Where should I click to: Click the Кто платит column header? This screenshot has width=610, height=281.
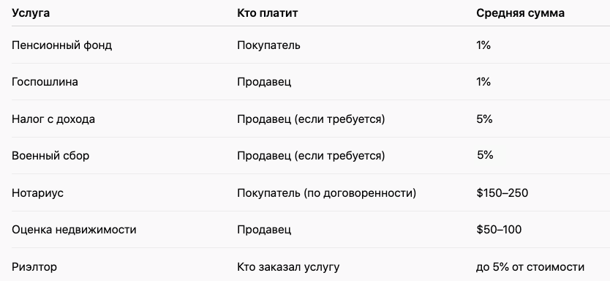[x=267, y=13]
